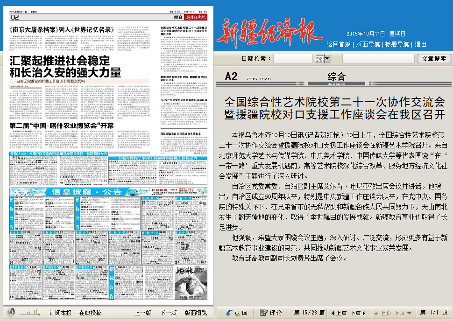Click 订阅本报 subscribe link
The height and width of the screenshot is (321, 453).
(x=61, y=313)
